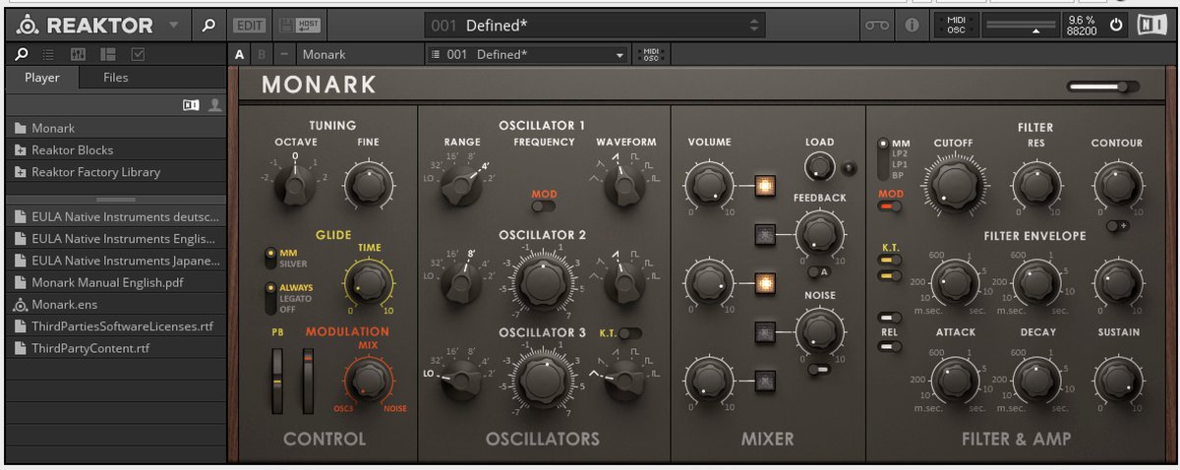The width and height of the screenshot is (1180, 470).
Task: Open the panelsets layout icon
Action: [x=108, y=54]
